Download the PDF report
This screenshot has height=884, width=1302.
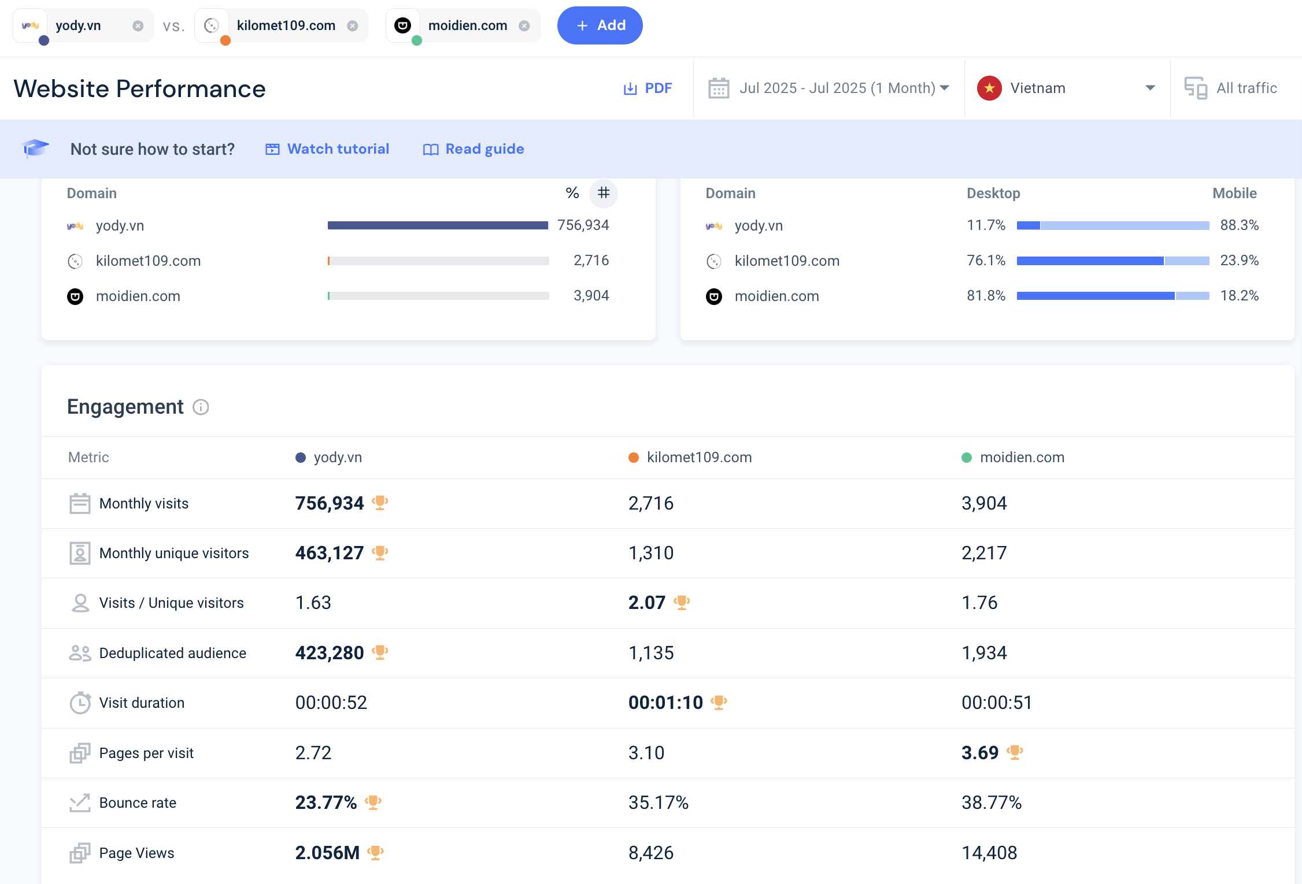pos(648,88)
